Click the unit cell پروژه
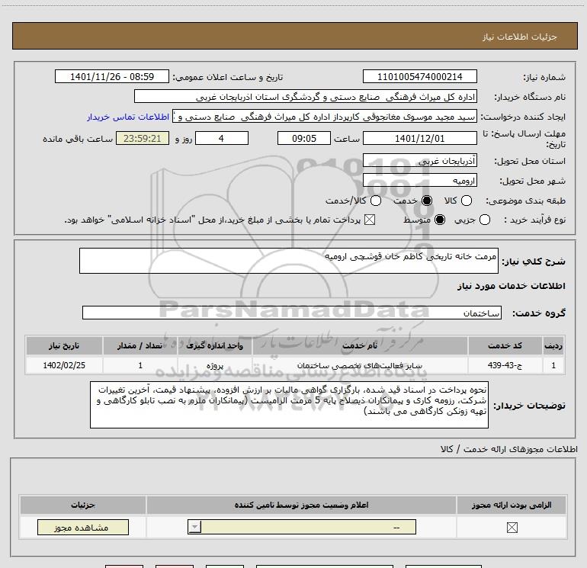The height and width of the screenshot is (568, 587). 215,365
